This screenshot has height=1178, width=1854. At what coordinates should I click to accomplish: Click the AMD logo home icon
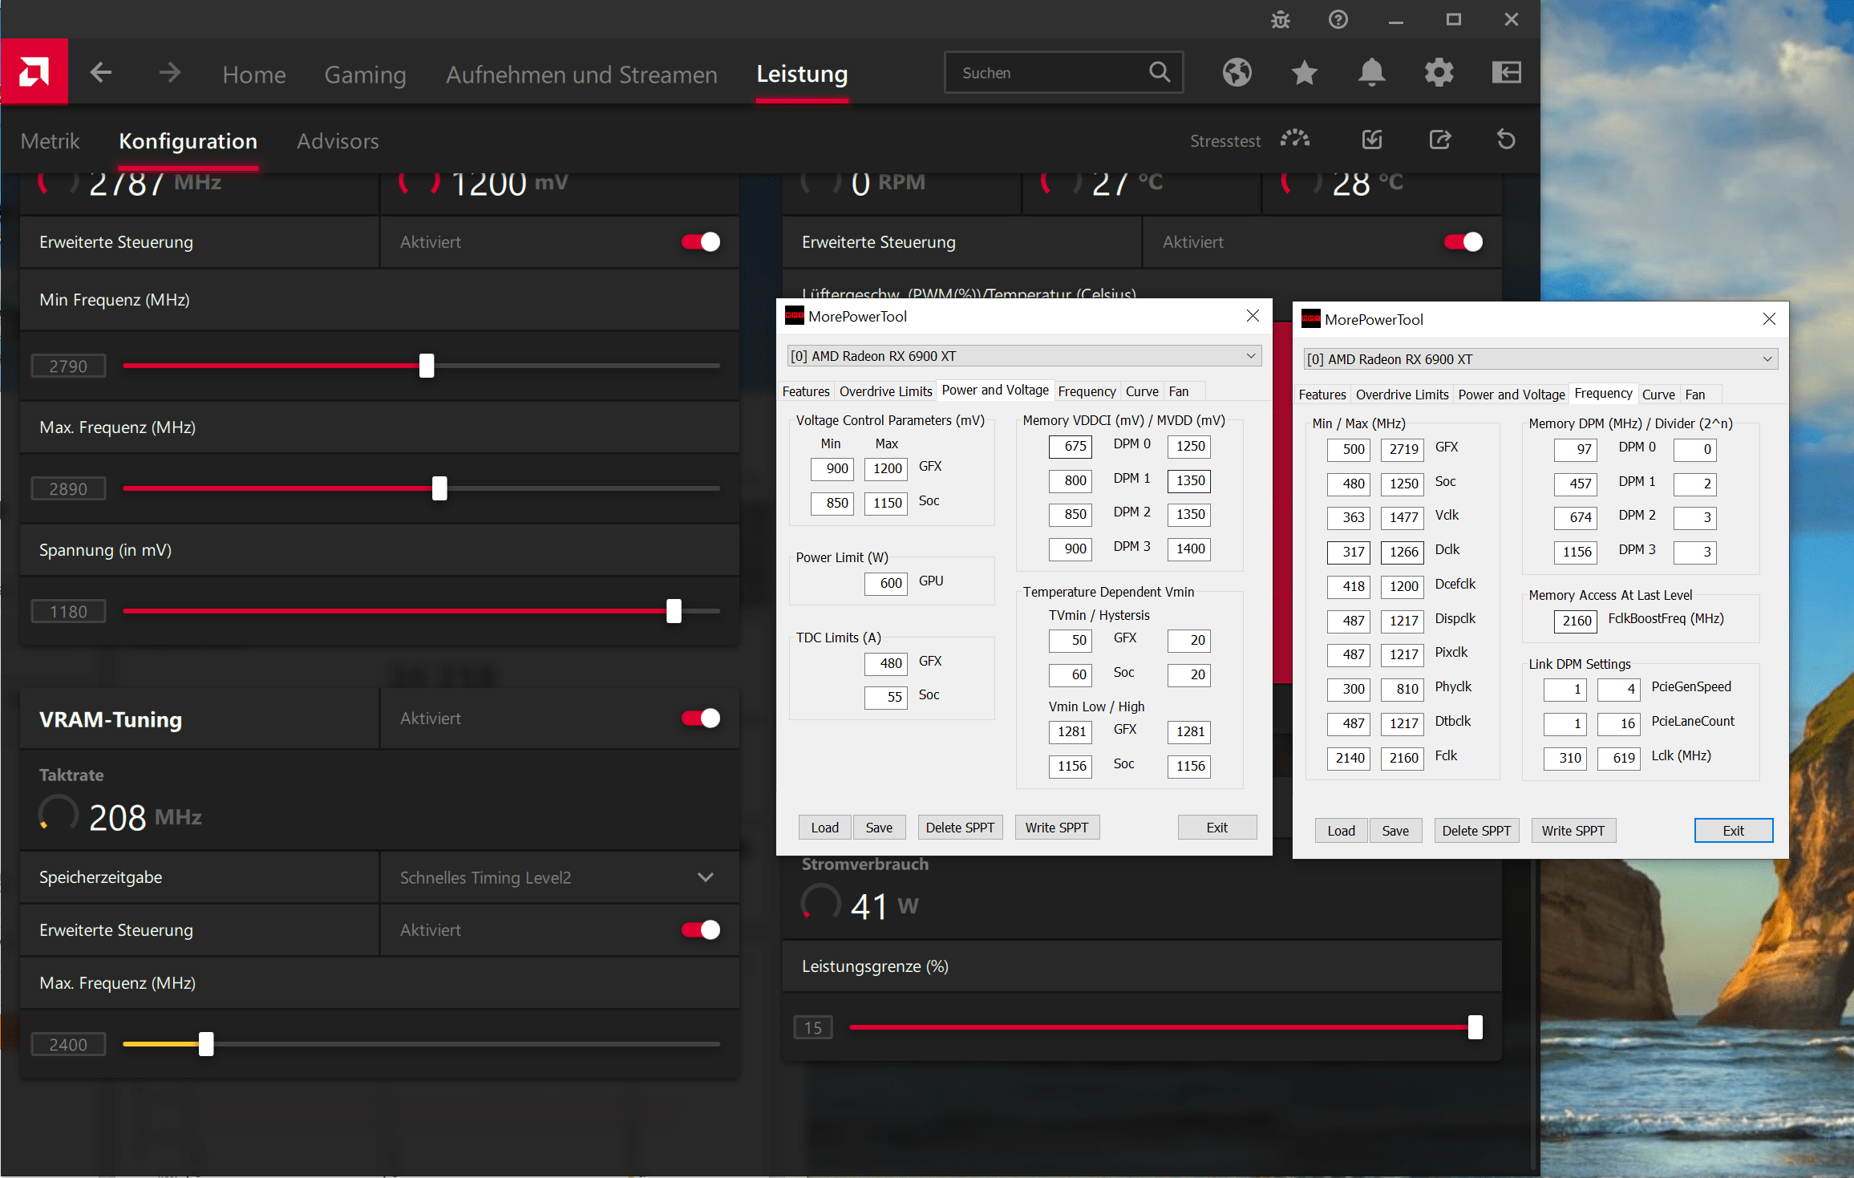tap(34, 72)
